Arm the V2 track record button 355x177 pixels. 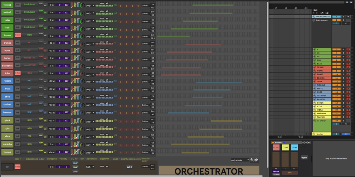(348, 53)
